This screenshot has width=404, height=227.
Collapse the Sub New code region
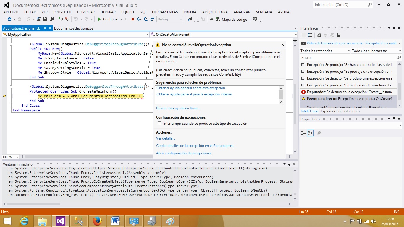11,44
